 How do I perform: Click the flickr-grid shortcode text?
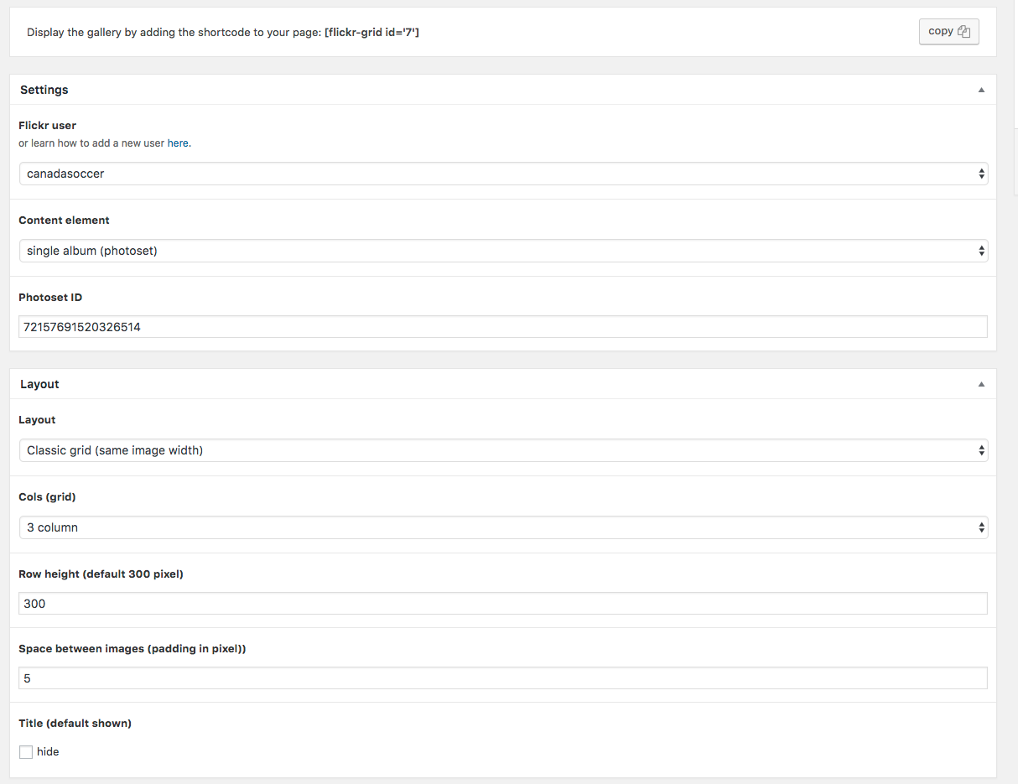pos(371,33)
